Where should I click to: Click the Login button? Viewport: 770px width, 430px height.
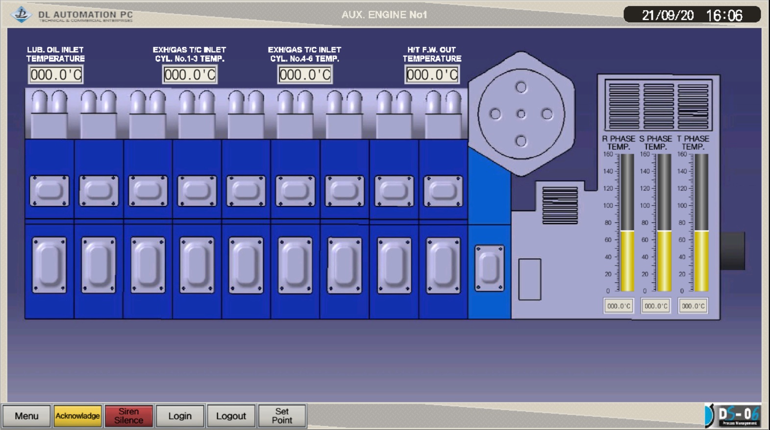click(180, 416)
